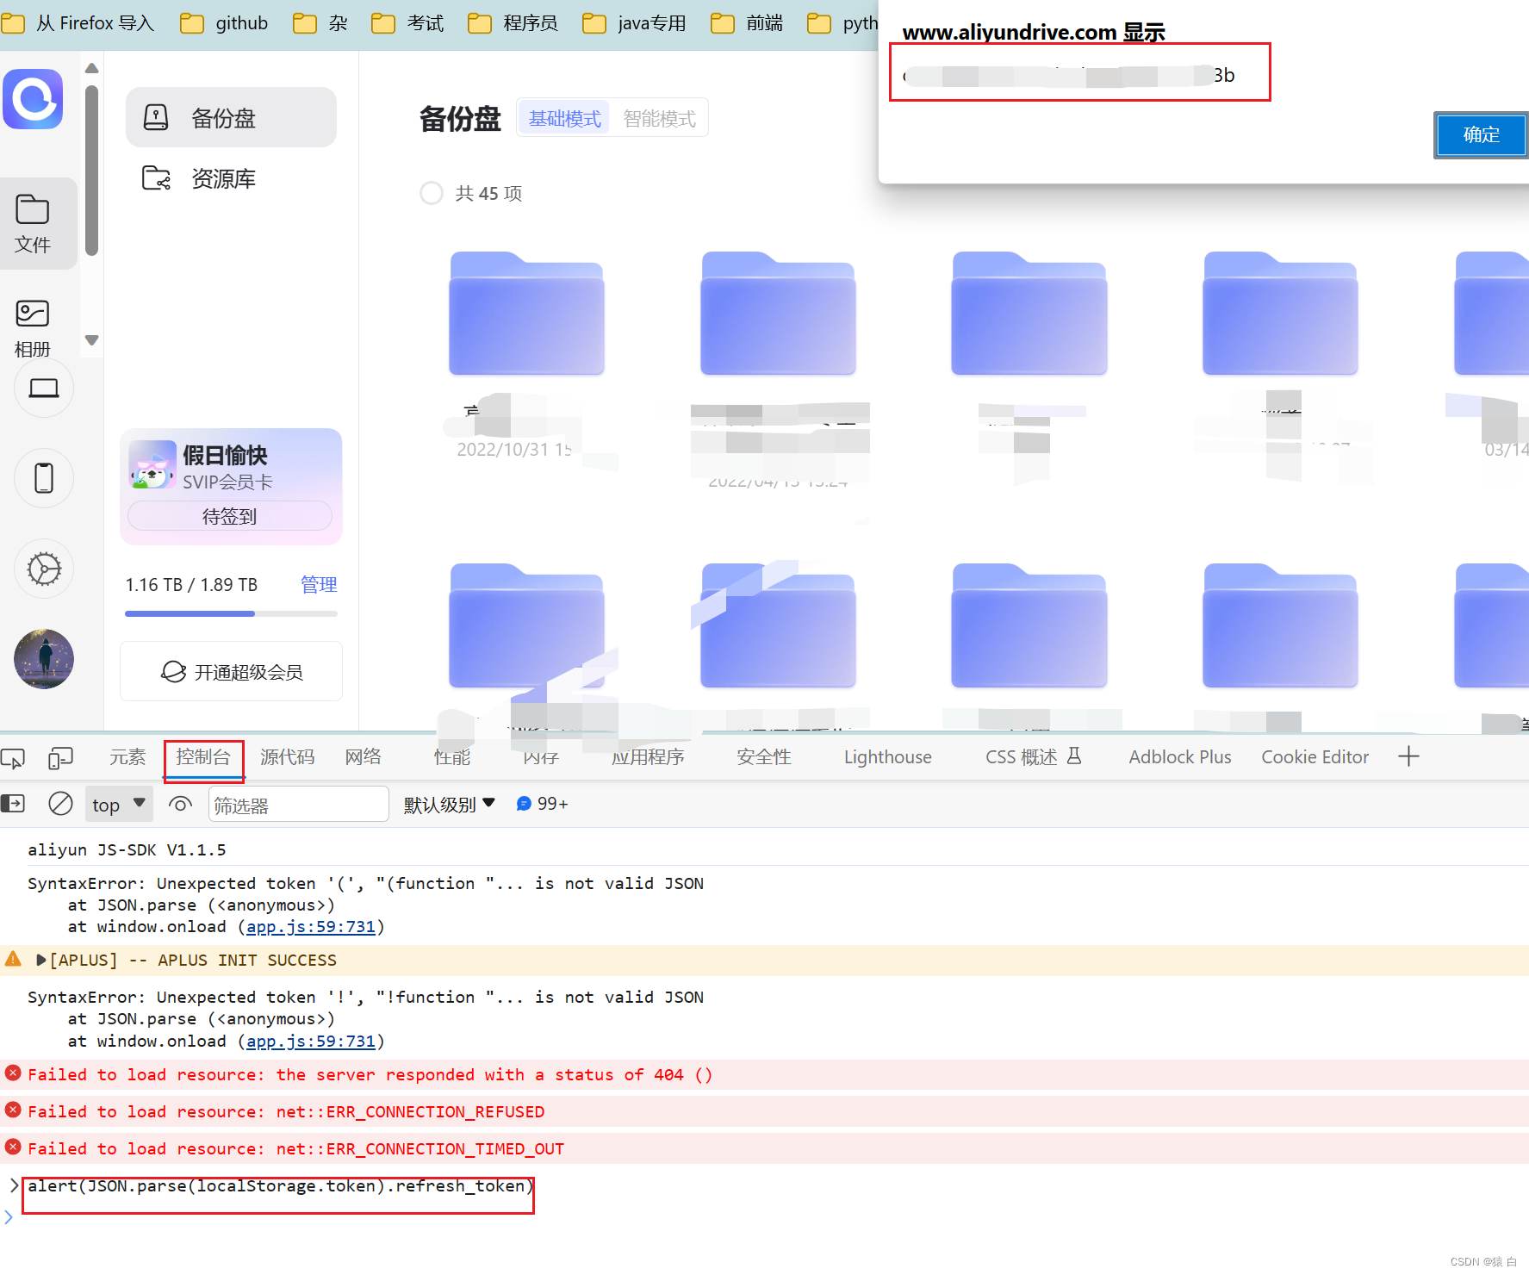Click the 管理 storage management link

click(x=319, y=585)
